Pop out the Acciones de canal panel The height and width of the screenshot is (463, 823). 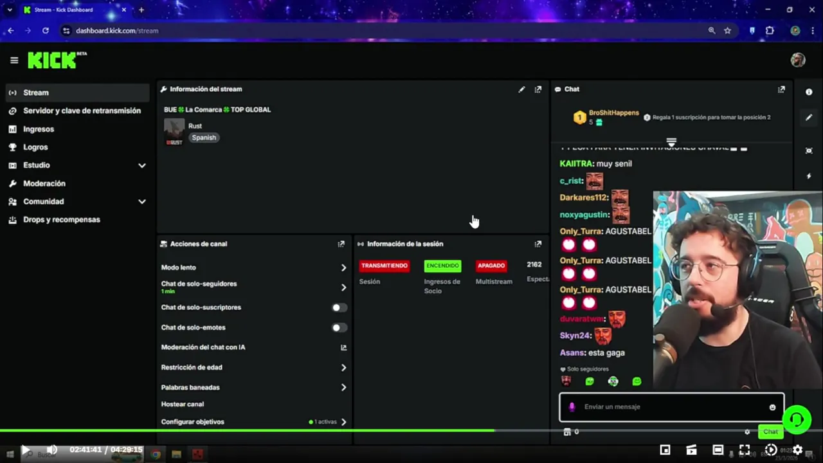(341, 244)
